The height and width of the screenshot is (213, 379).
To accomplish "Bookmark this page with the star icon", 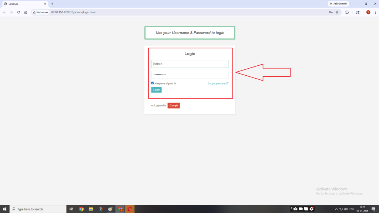I will click(x=337, y=12).
